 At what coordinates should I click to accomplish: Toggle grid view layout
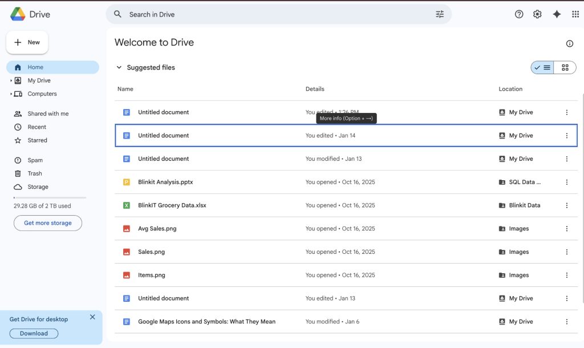coord(565,67)
